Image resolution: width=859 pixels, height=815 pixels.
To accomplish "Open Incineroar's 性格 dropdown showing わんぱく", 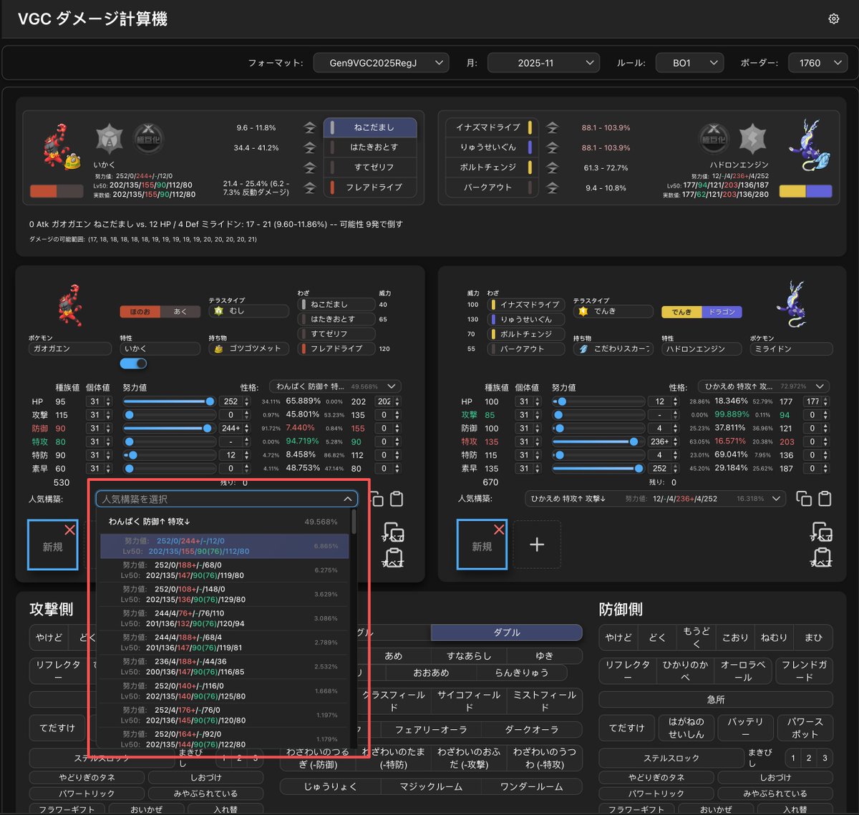I will click(335, 386).
